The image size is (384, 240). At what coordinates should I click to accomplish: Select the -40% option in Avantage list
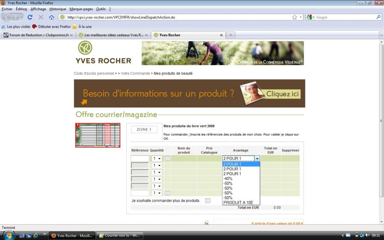pyautogui.click(x=228, y=179)
